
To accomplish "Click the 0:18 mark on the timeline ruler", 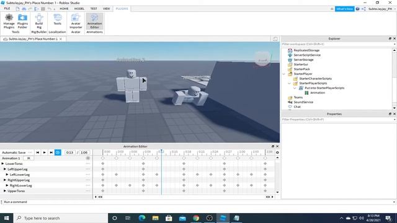I will coord(188,152).
